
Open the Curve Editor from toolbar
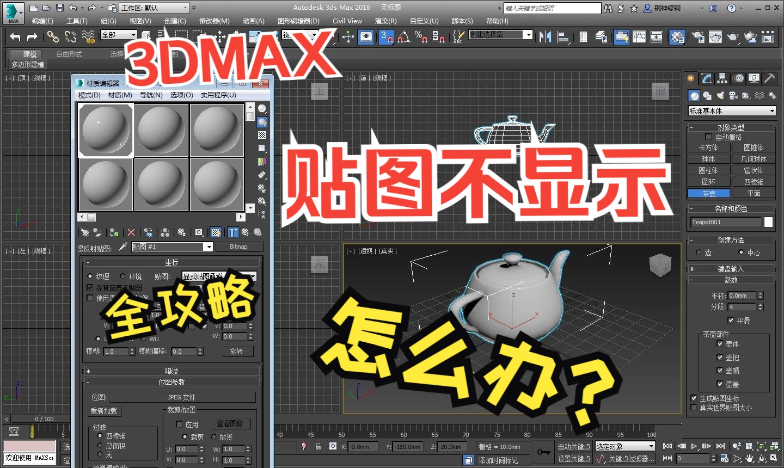[639, 36]
